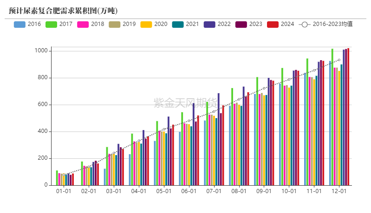Screen dimensions: 371x213
Task: Click the '12-01' x-axis label
Action: (x=339, y=191)
